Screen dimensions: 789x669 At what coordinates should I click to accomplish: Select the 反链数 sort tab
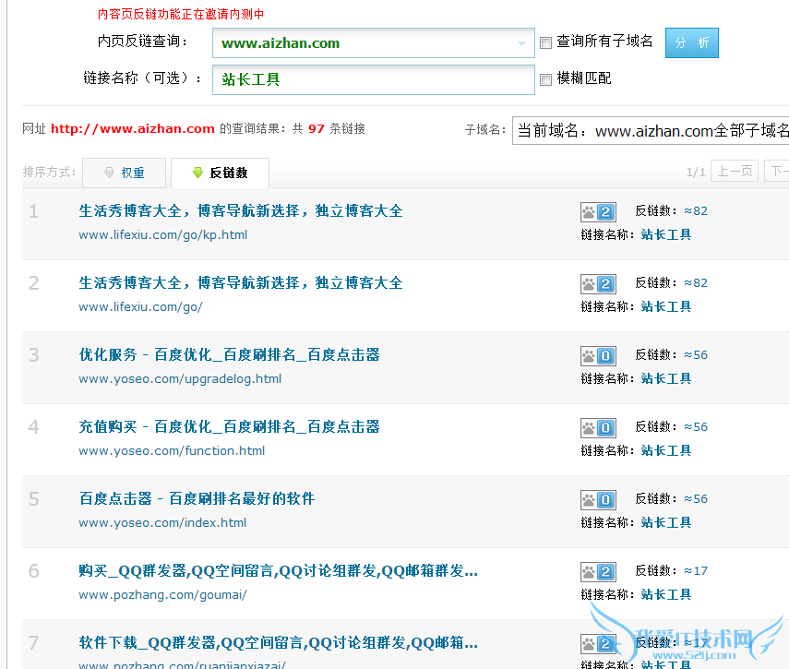(220, 173)
